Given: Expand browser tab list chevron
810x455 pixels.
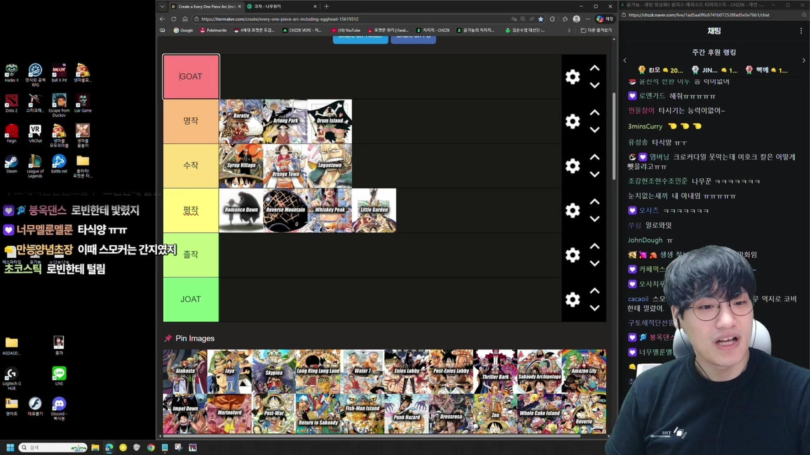Looking at the screenshot, I should tap(162, 6).
